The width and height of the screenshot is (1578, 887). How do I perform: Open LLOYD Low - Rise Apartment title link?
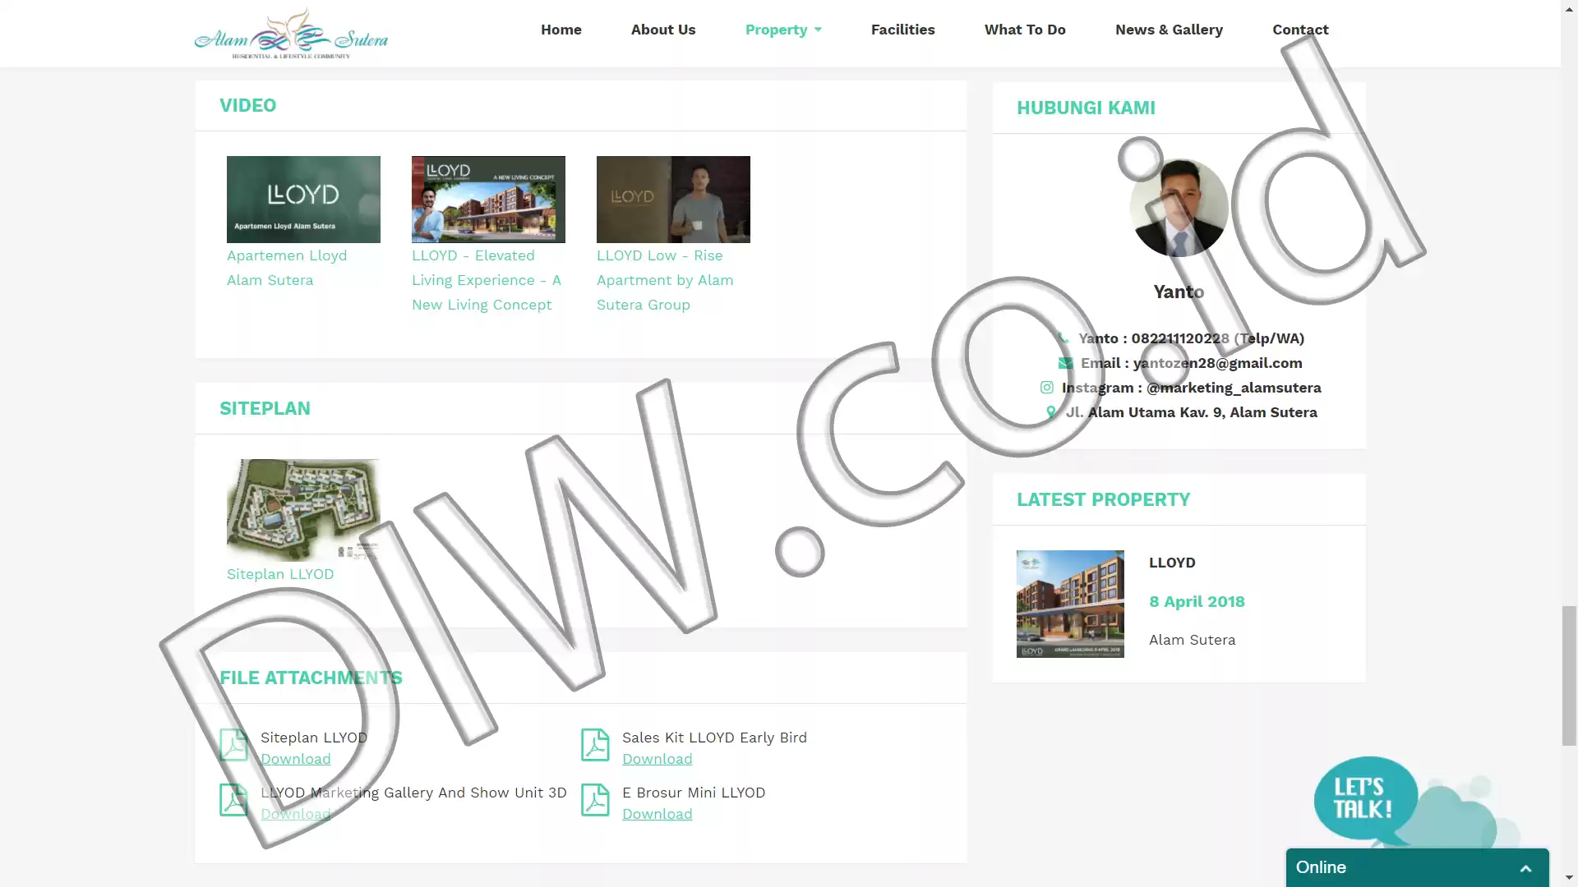click(x=665, y=280)
